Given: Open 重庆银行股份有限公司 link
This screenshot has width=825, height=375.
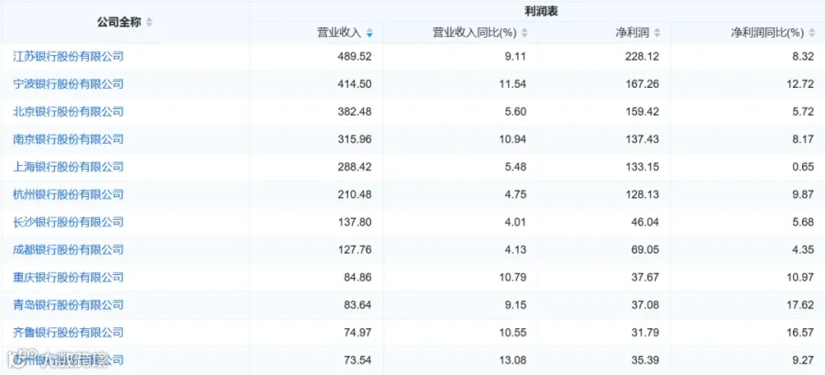Looking at the screenshot, I should pyautogui.click(x=69, y=277).
